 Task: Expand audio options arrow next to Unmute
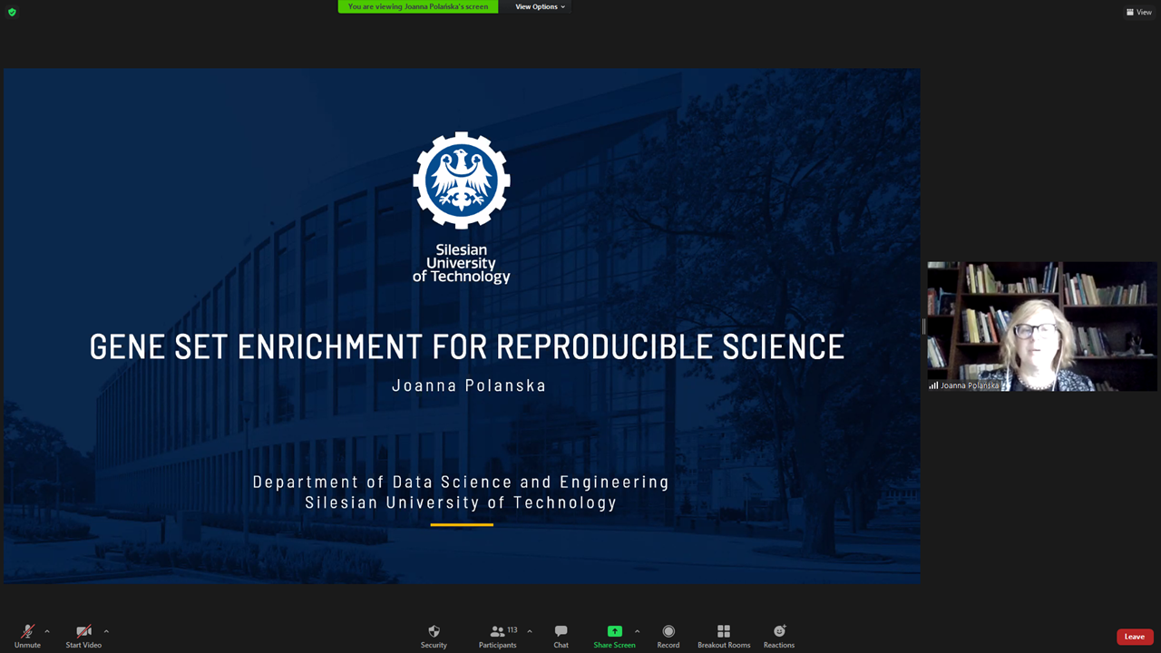pyautogui.click(x=47, y=631)
